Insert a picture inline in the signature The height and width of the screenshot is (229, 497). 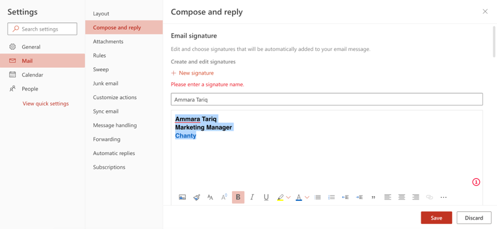[x=182, y=197]
